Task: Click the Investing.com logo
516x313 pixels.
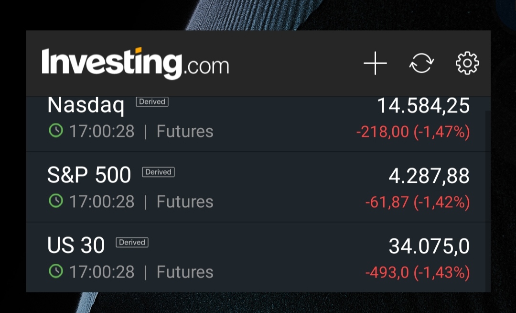Action: pyautogui.click(x=135, y=64)
